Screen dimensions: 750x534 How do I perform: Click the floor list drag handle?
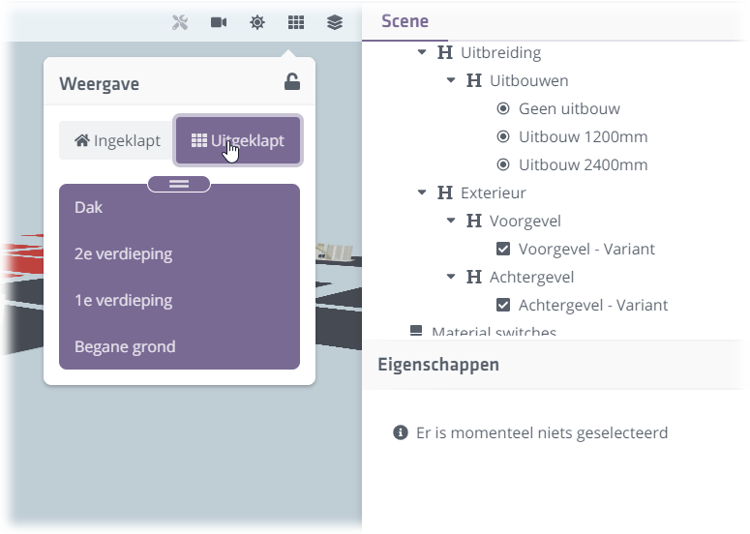(x=179, y=184)
